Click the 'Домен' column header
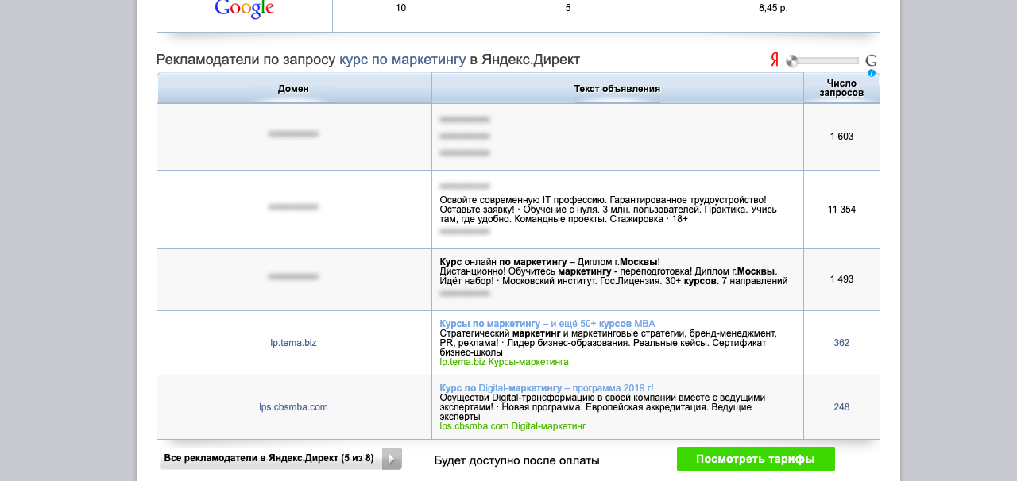Screen dimensions: 1017x481 [x=293, y=89]
